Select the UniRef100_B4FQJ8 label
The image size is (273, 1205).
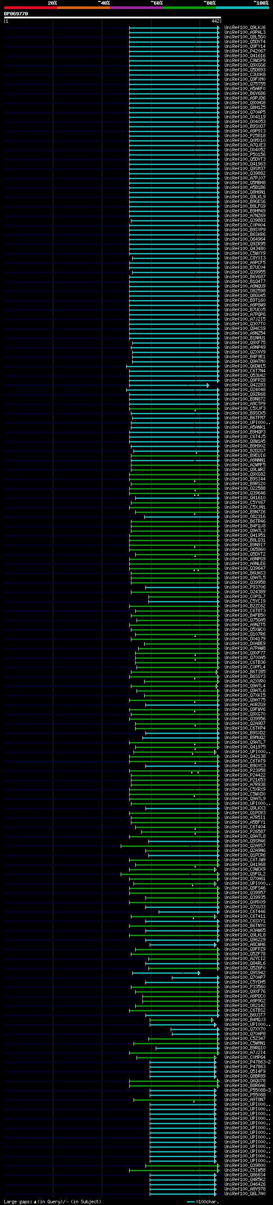(245, 526)
